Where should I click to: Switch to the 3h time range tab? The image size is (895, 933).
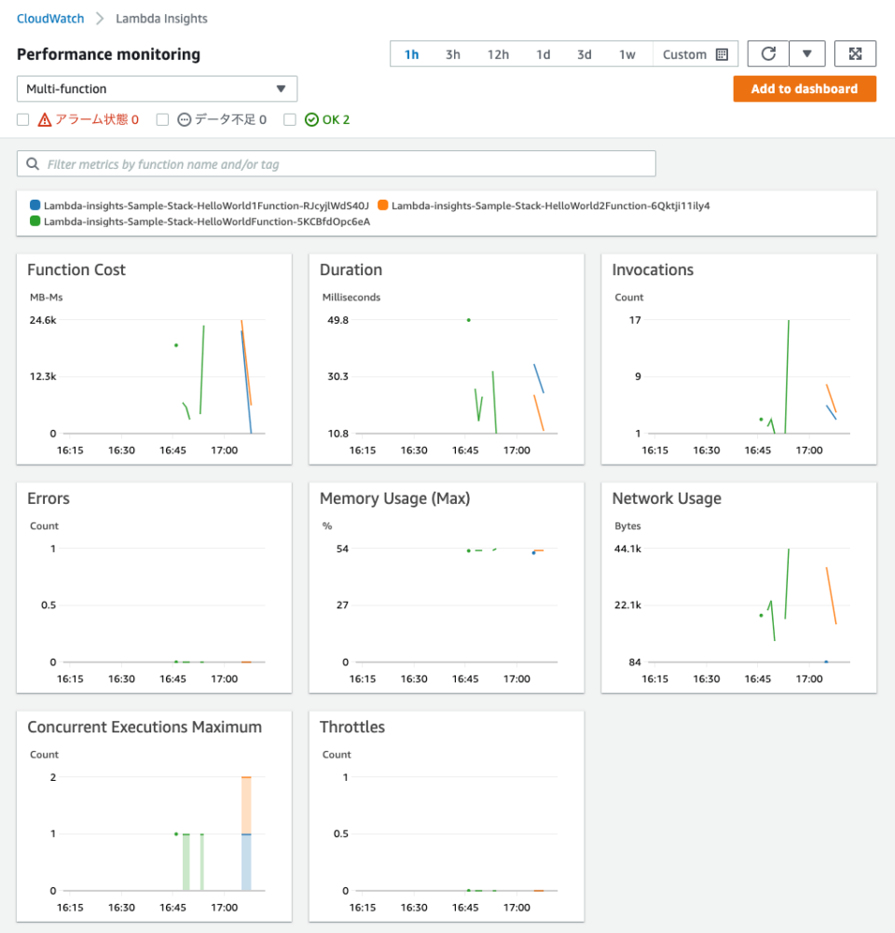pos(453,54)
